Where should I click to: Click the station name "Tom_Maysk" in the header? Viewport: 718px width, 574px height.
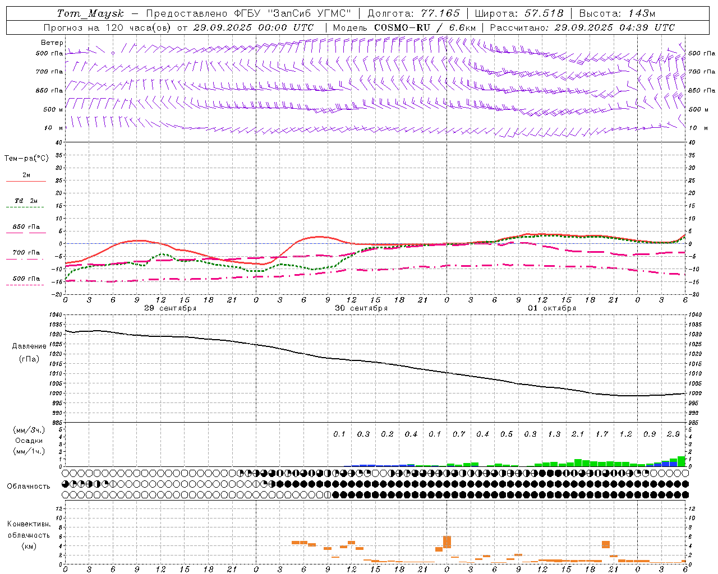[x=90, y=13]
